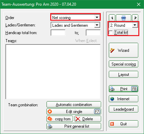Delete team using red X button
The image size is (144, 134).
pyautogui.click(x=88, y=119)
